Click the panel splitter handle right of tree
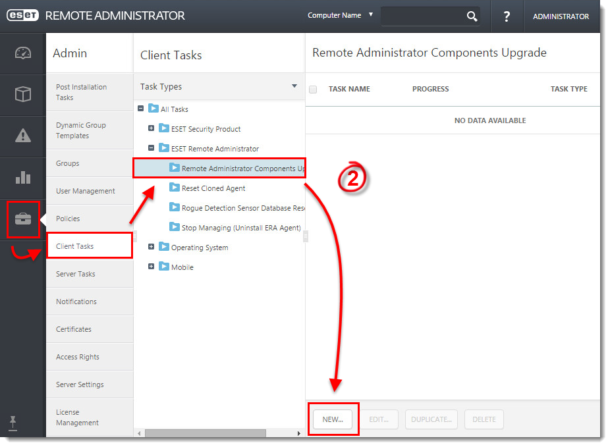Image resolution: width=610 pixels, height=447 pixels. (x=306, y=236)
